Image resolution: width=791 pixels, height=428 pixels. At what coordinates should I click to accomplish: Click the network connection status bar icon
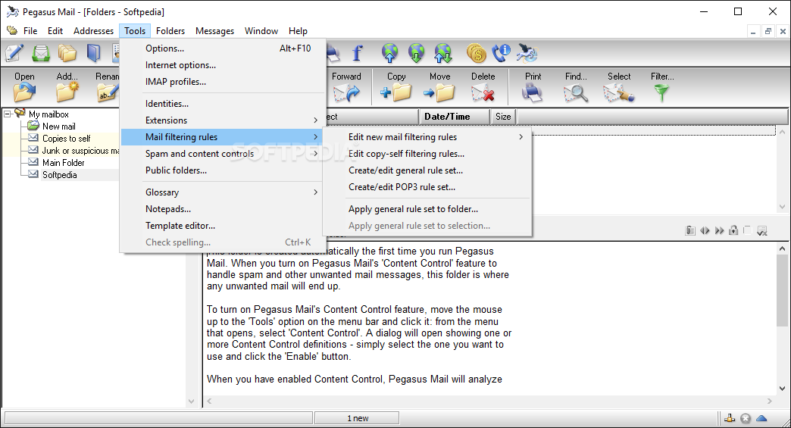pos(730,418)
